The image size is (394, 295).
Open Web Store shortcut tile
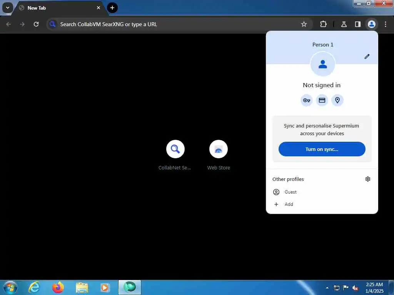click(219, 155)
